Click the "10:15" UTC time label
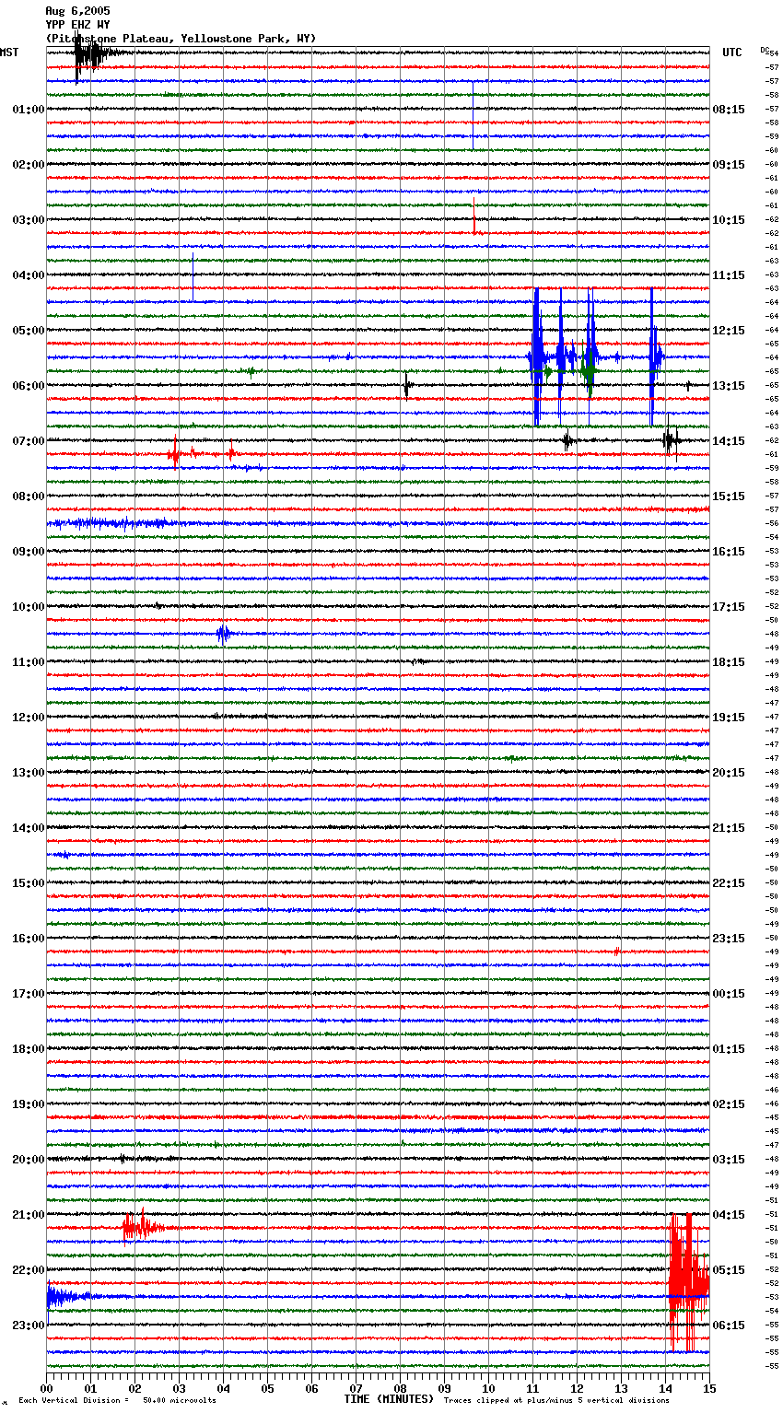Image resolution: width=783 pixels, height=1413 pixels. 729,220
